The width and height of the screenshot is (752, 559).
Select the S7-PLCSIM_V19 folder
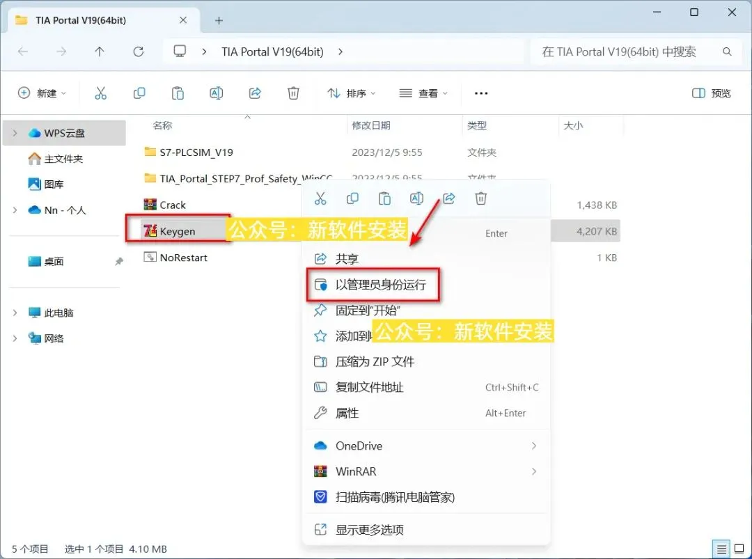click(196, 152)
